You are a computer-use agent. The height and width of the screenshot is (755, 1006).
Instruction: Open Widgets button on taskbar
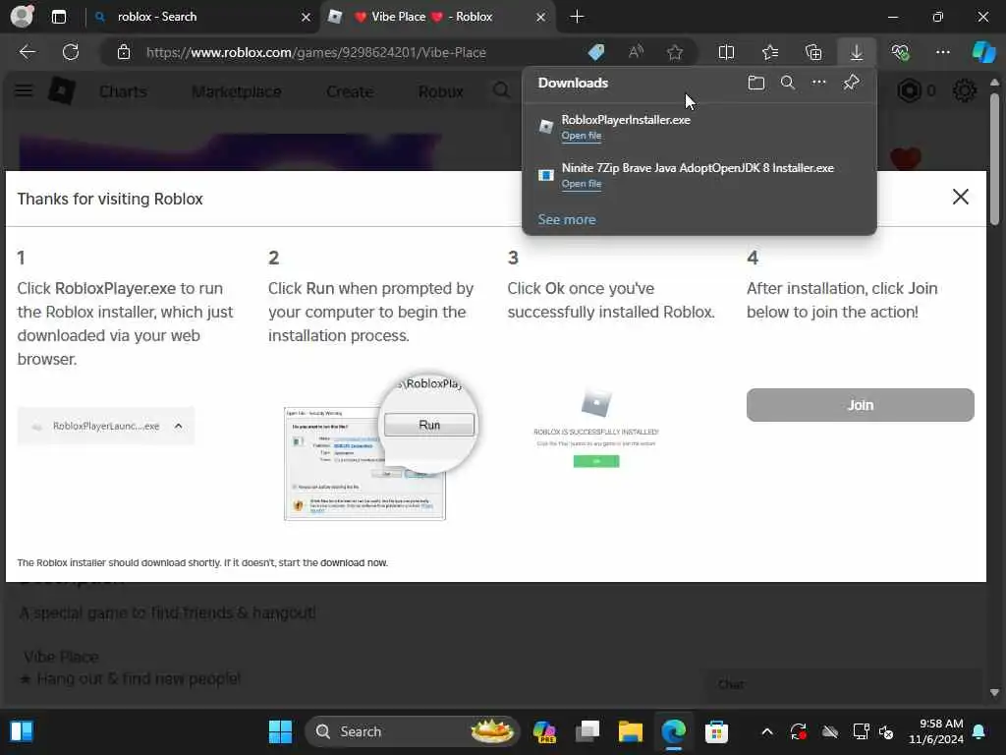coord(22,731)
